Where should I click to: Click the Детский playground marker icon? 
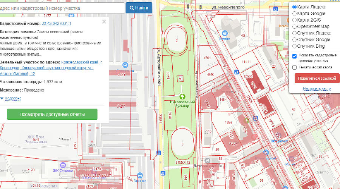point(207,160)
